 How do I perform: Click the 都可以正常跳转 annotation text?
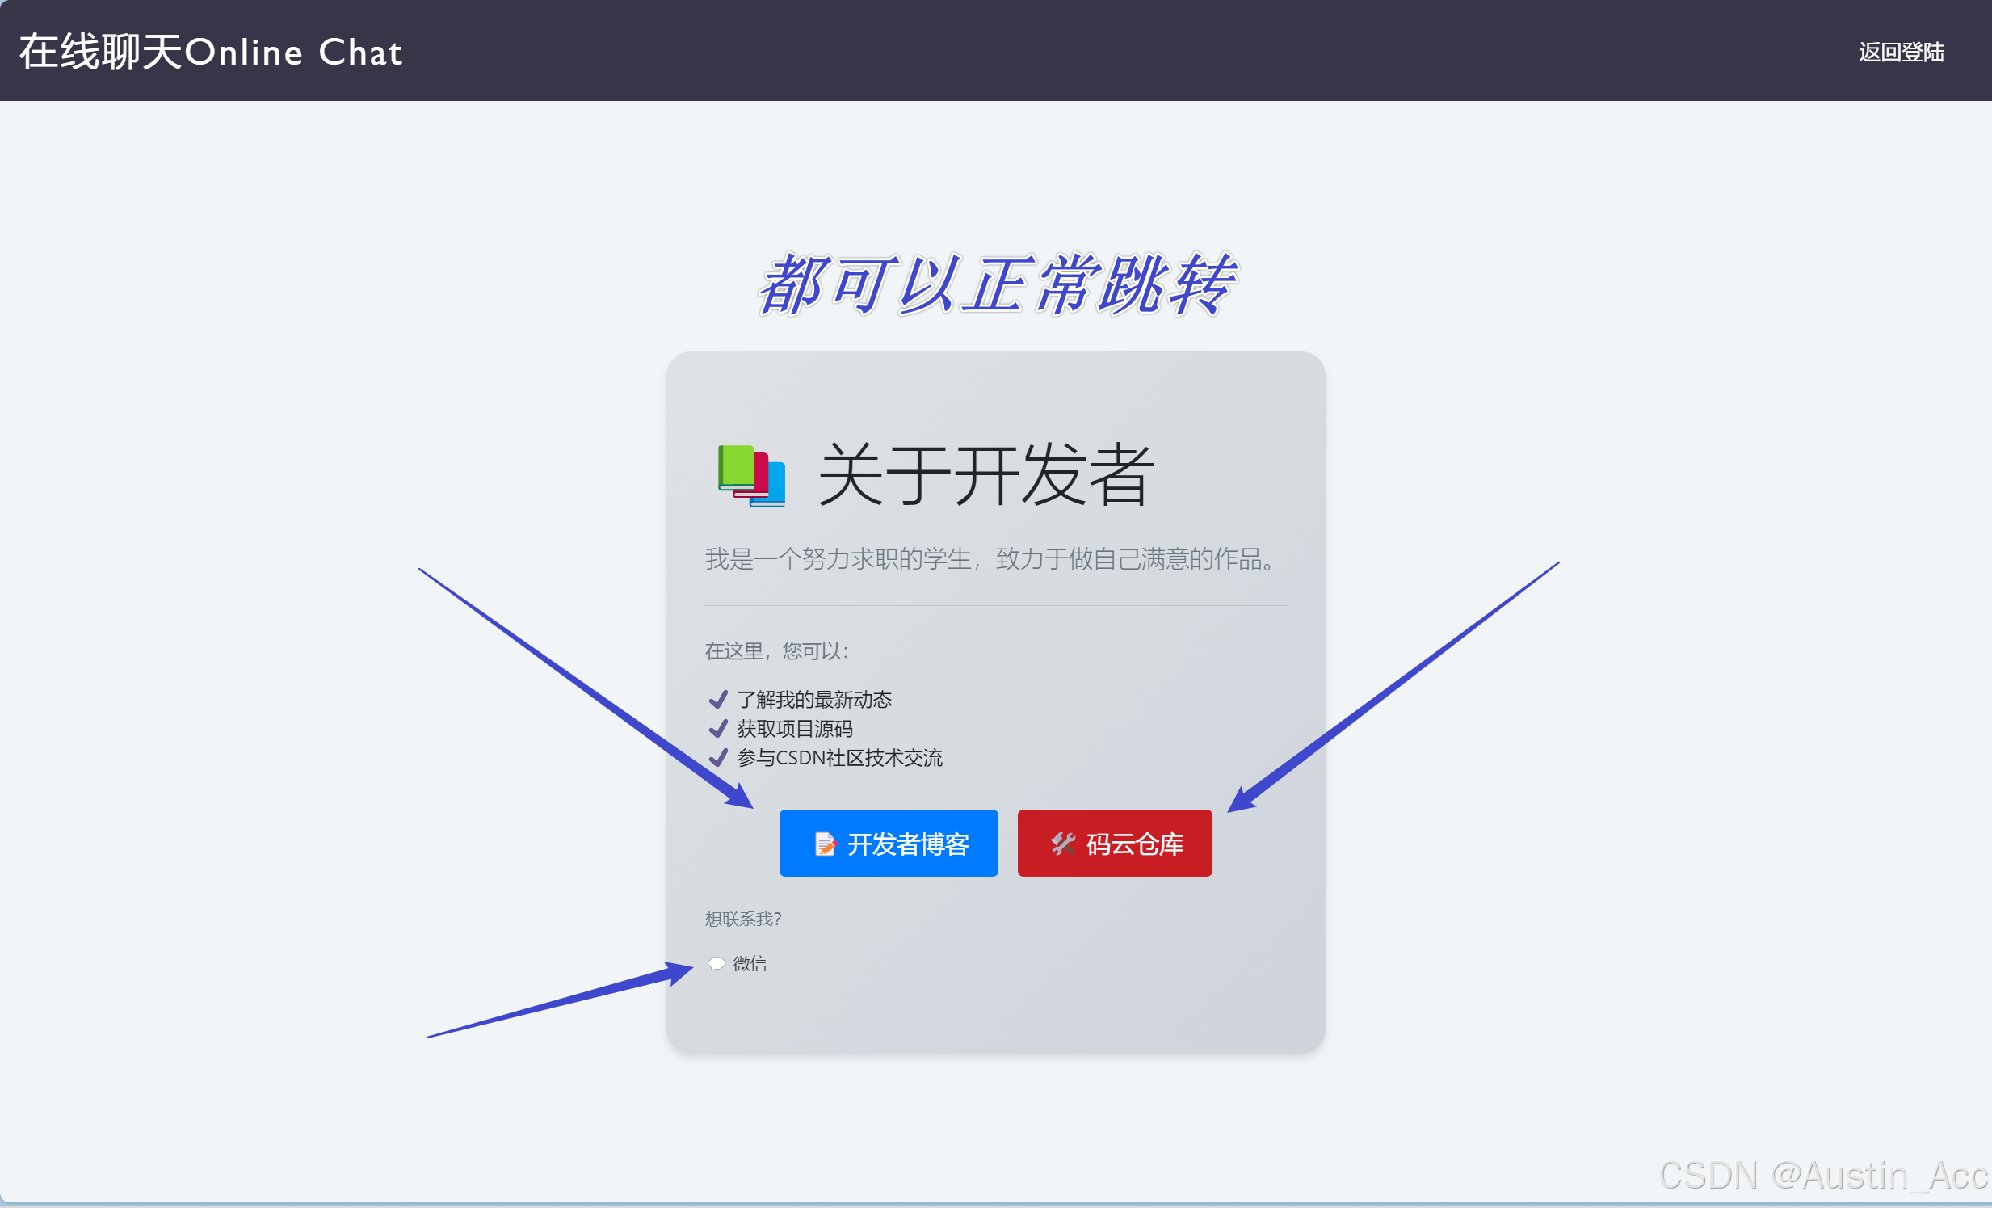click(x=997, y=284)
